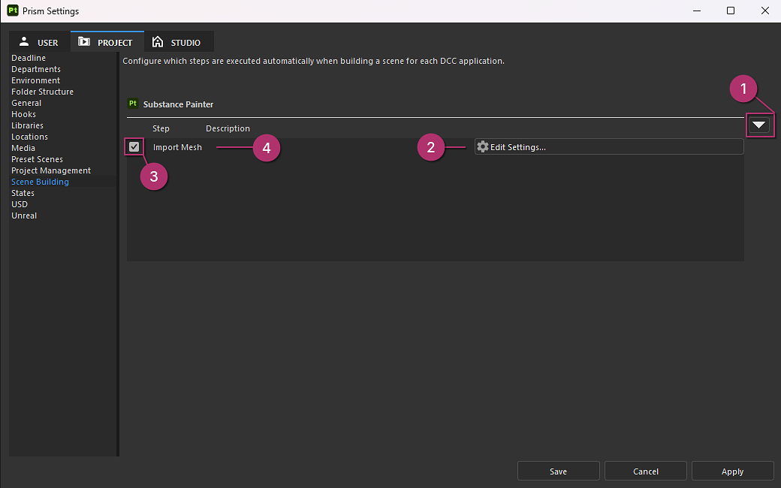781x488 pixels.
Task: Open the Deadline settings category
Action: click(29, 58)
